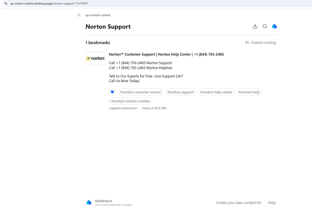The image size is (312, 208).
Task: Click Create your own curated list
Action: (239, 203)
